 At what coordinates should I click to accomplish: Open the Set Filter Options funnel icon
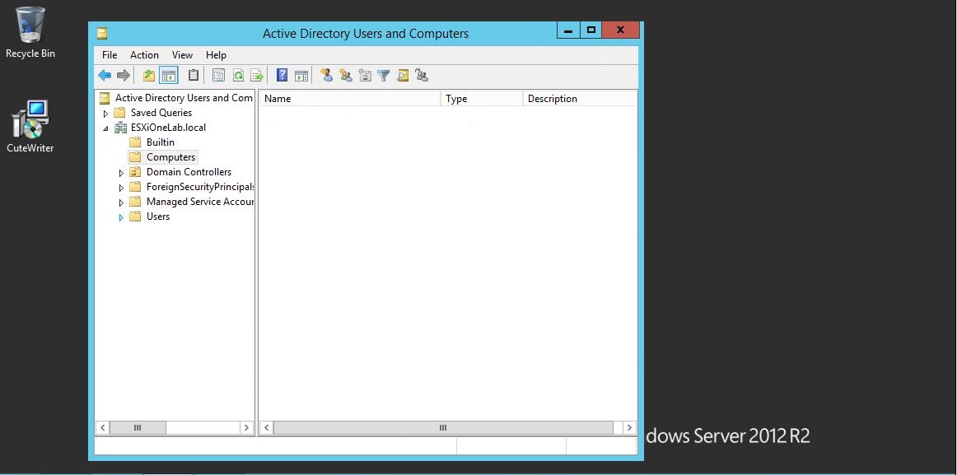tap(384, 75)
